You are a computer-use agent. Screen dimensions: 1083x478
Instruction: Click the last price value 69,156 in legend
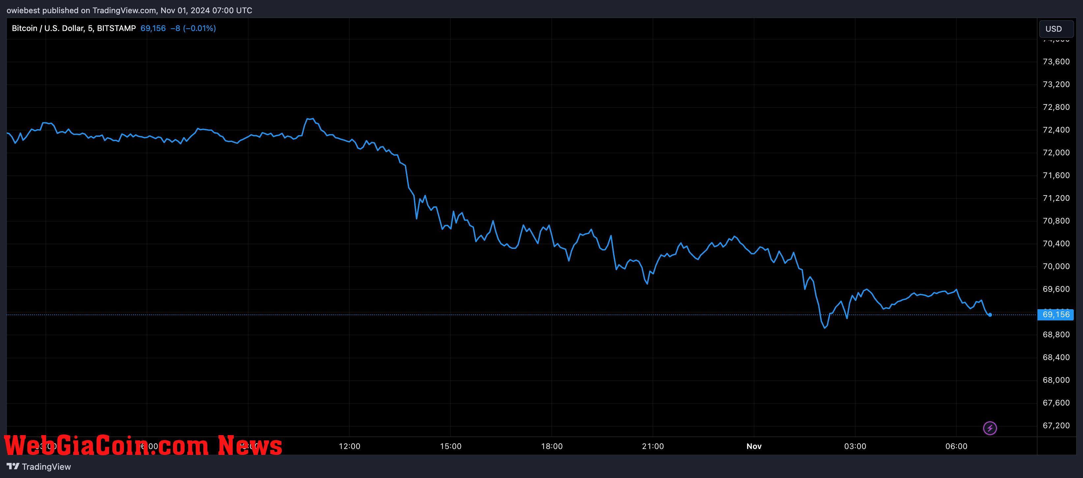(x=153, y=28)
